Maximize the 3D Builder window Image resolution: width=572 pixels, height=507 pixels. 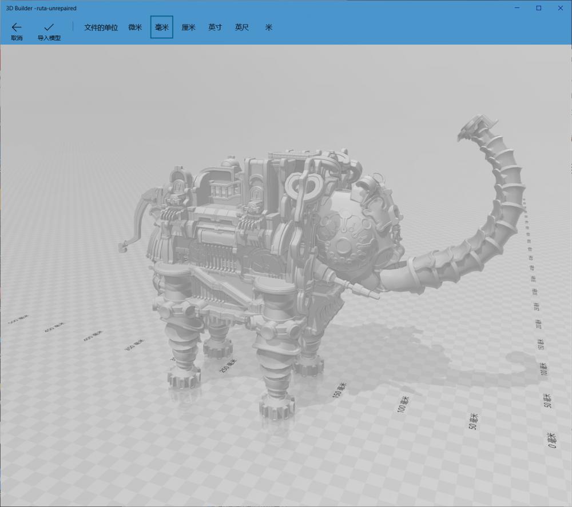point(539,8)
